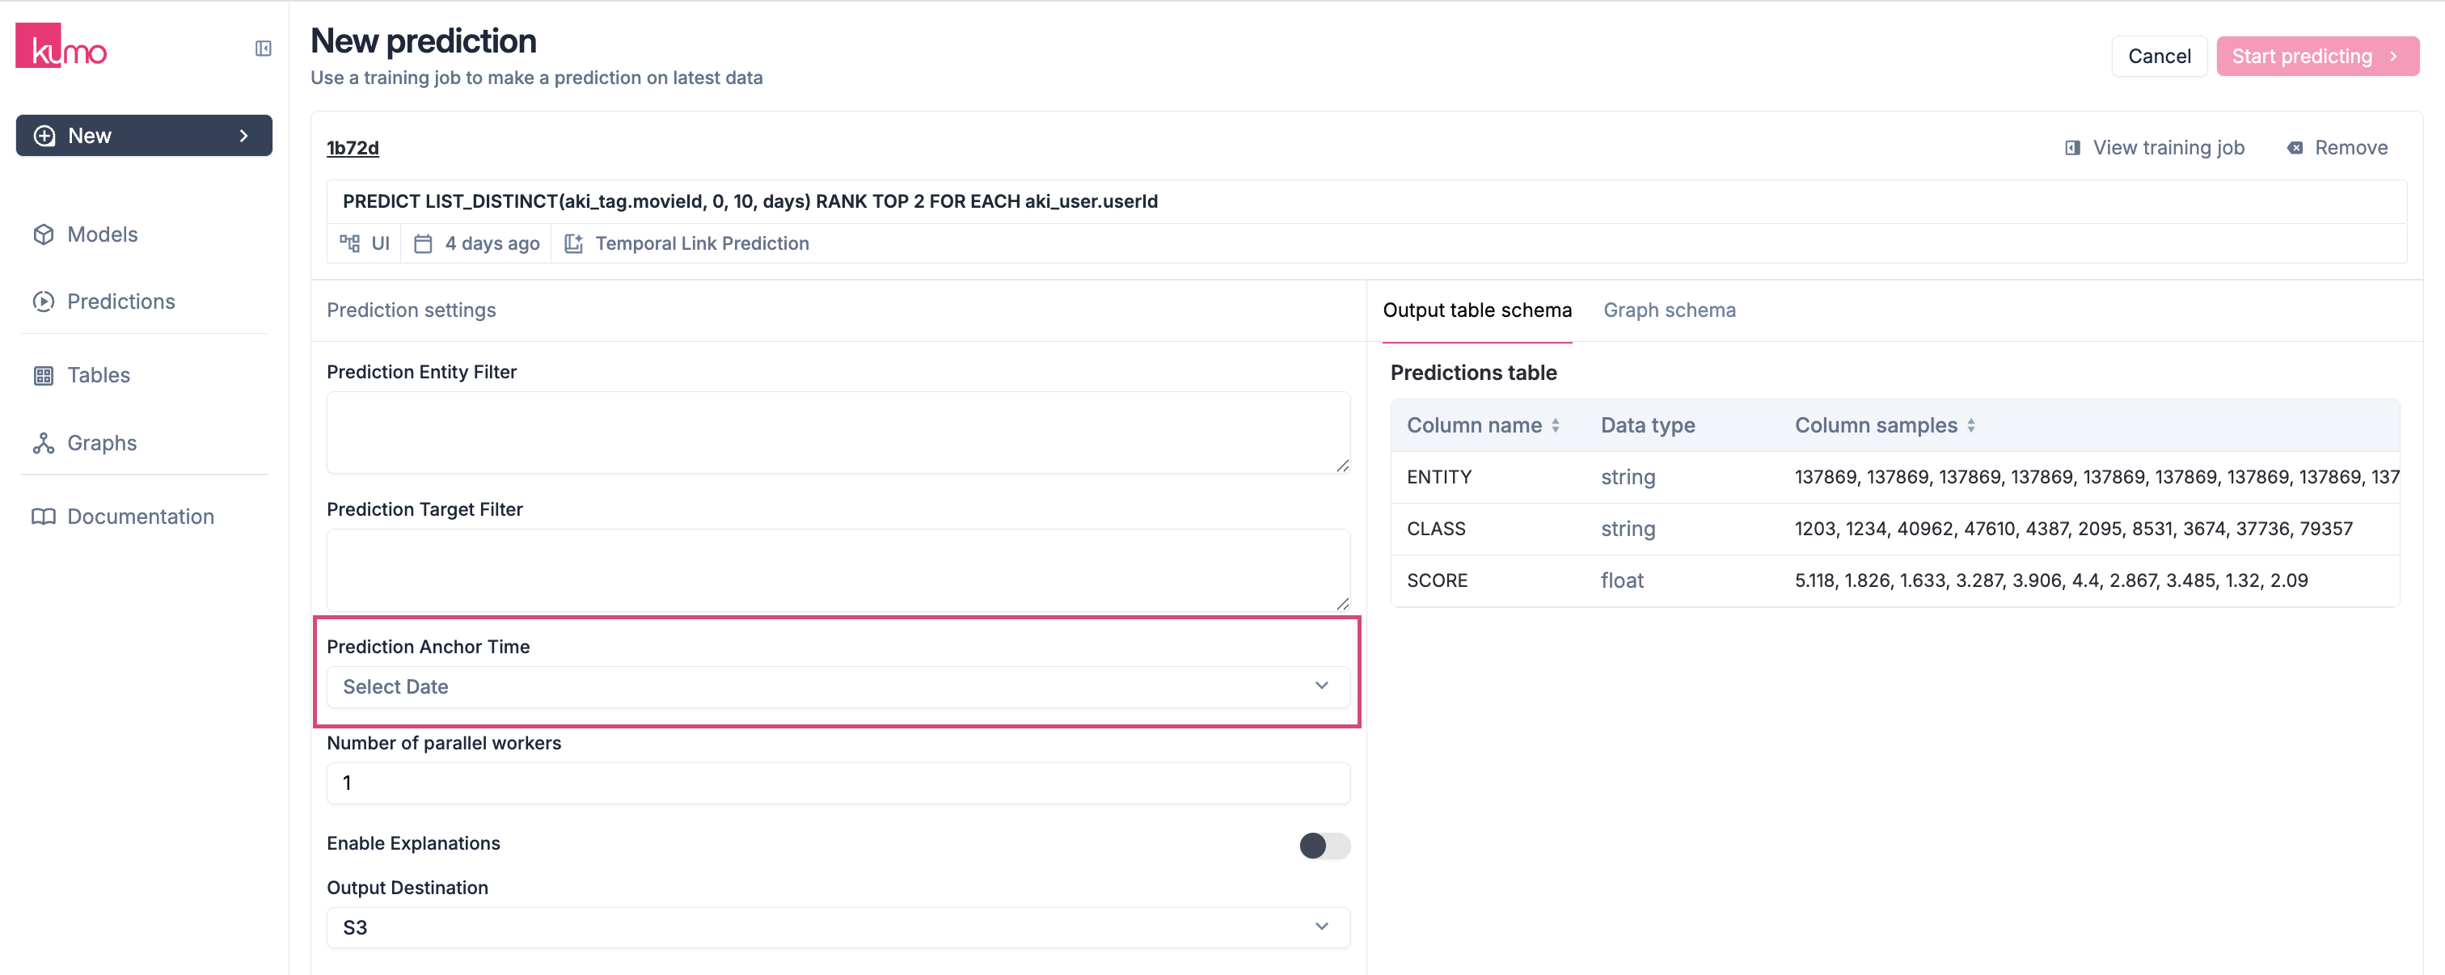
Task: Click Start predicting button
Action: pos(2316,57)
